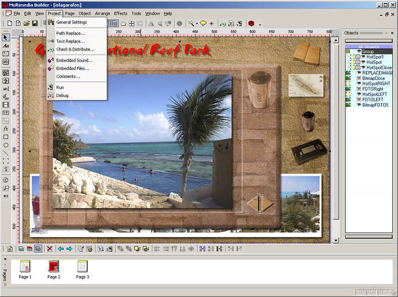Show the BitmapClose object via crossed eye

[x=359, y=78]
